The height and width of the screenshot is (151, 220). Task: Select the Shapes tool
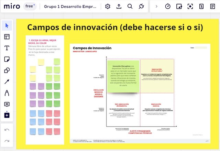click(7, 70)
